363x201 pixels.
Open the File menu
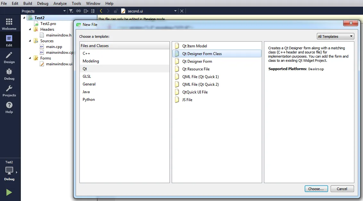coord(4,4)
